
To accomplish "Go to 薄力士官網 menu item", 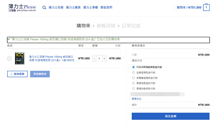I will coord(56,7).
